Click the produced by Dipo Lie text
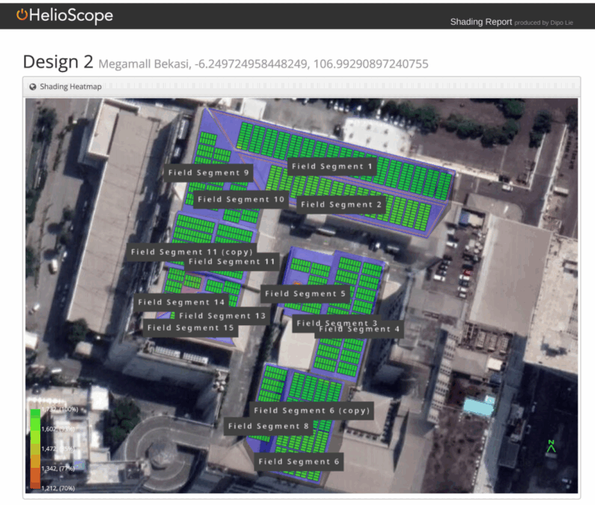The width and height of the screenshot is (595, 505). (x=543, y=22)
